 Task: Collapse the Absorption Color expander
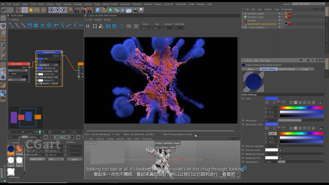click(x=264, y=124)
